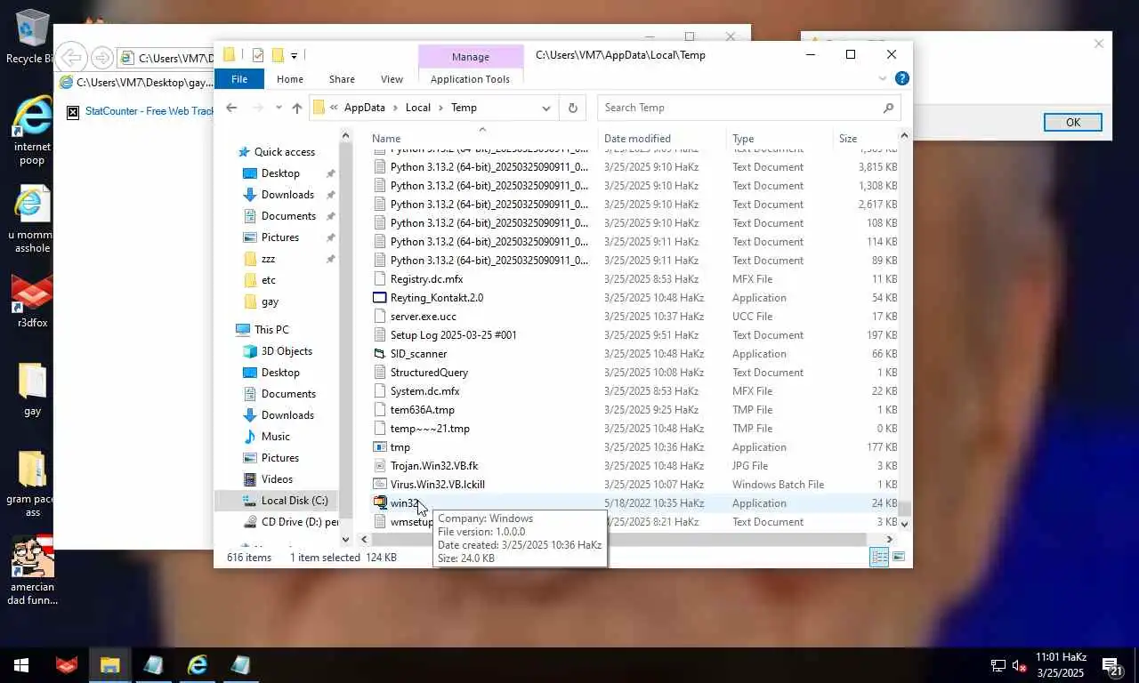Switch to the Share ribbon tab
Screen dimensions: 1139x683
[342, 79]
